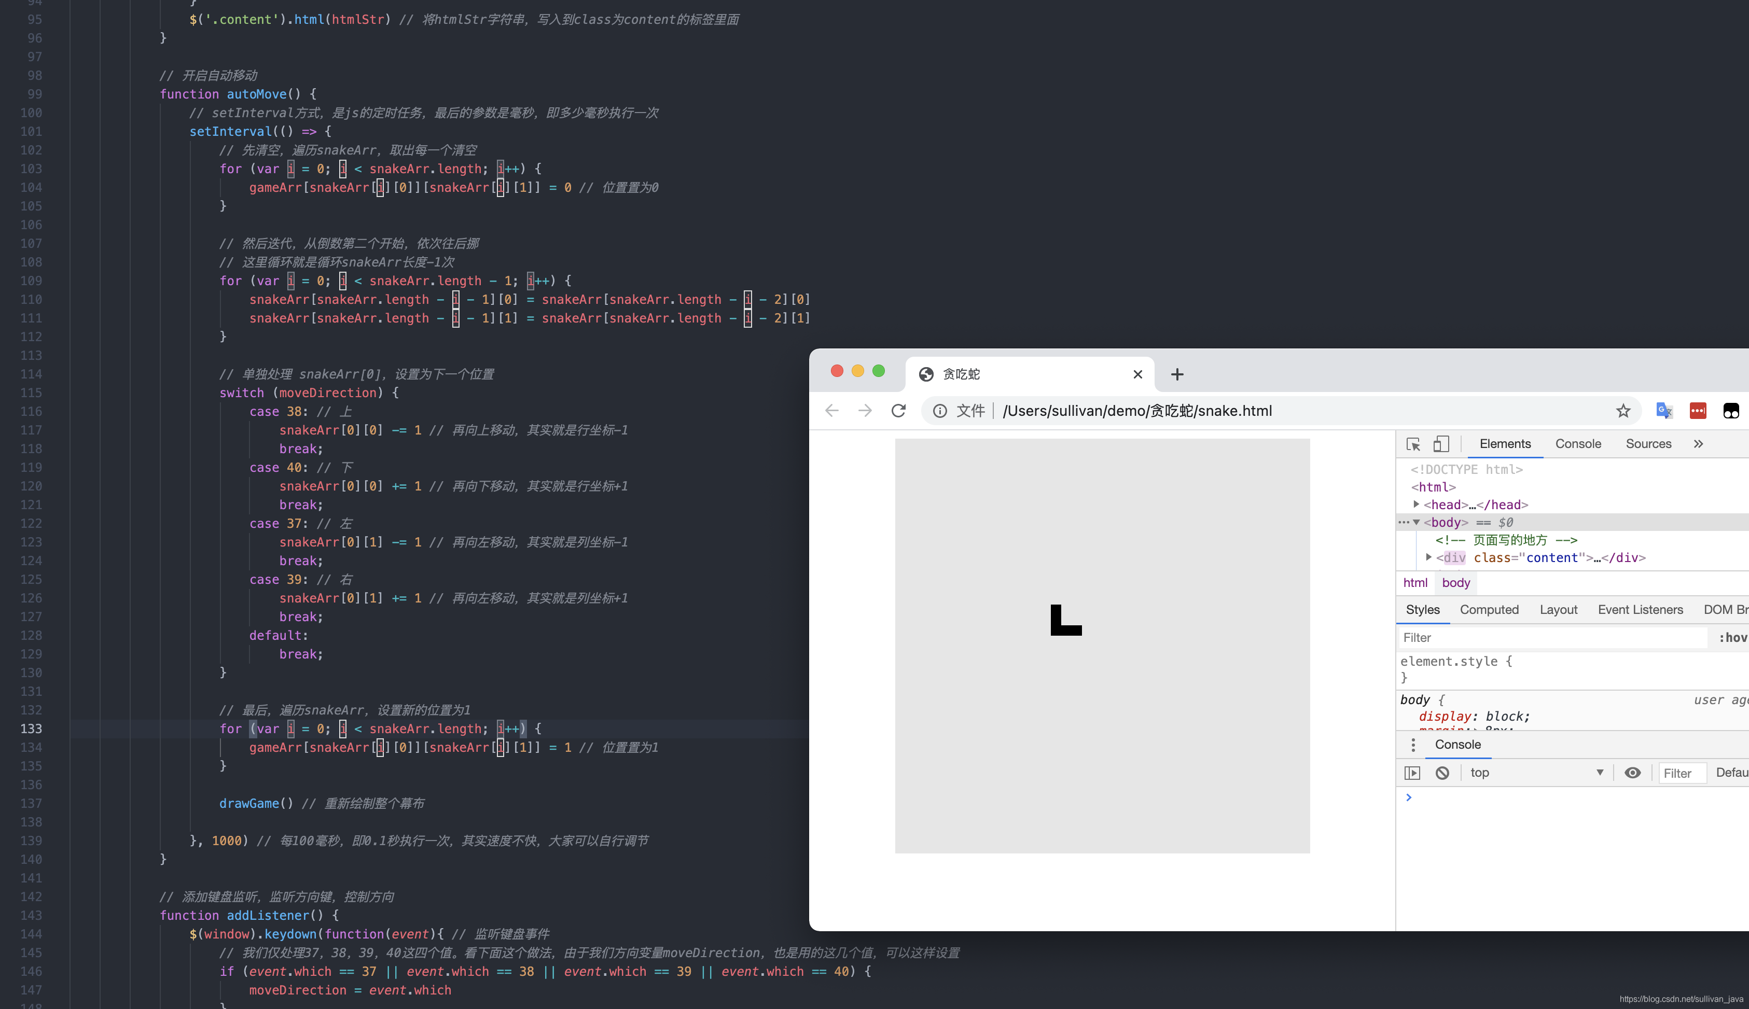Switch to the Console tab
The height and width of the screenshot is (1009, 1749).
point(1578,444)
